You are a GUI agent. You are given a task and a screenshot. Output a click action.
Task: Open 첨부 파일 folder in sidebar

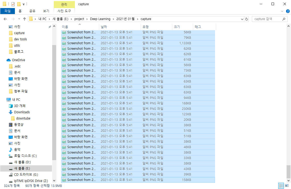21,91
